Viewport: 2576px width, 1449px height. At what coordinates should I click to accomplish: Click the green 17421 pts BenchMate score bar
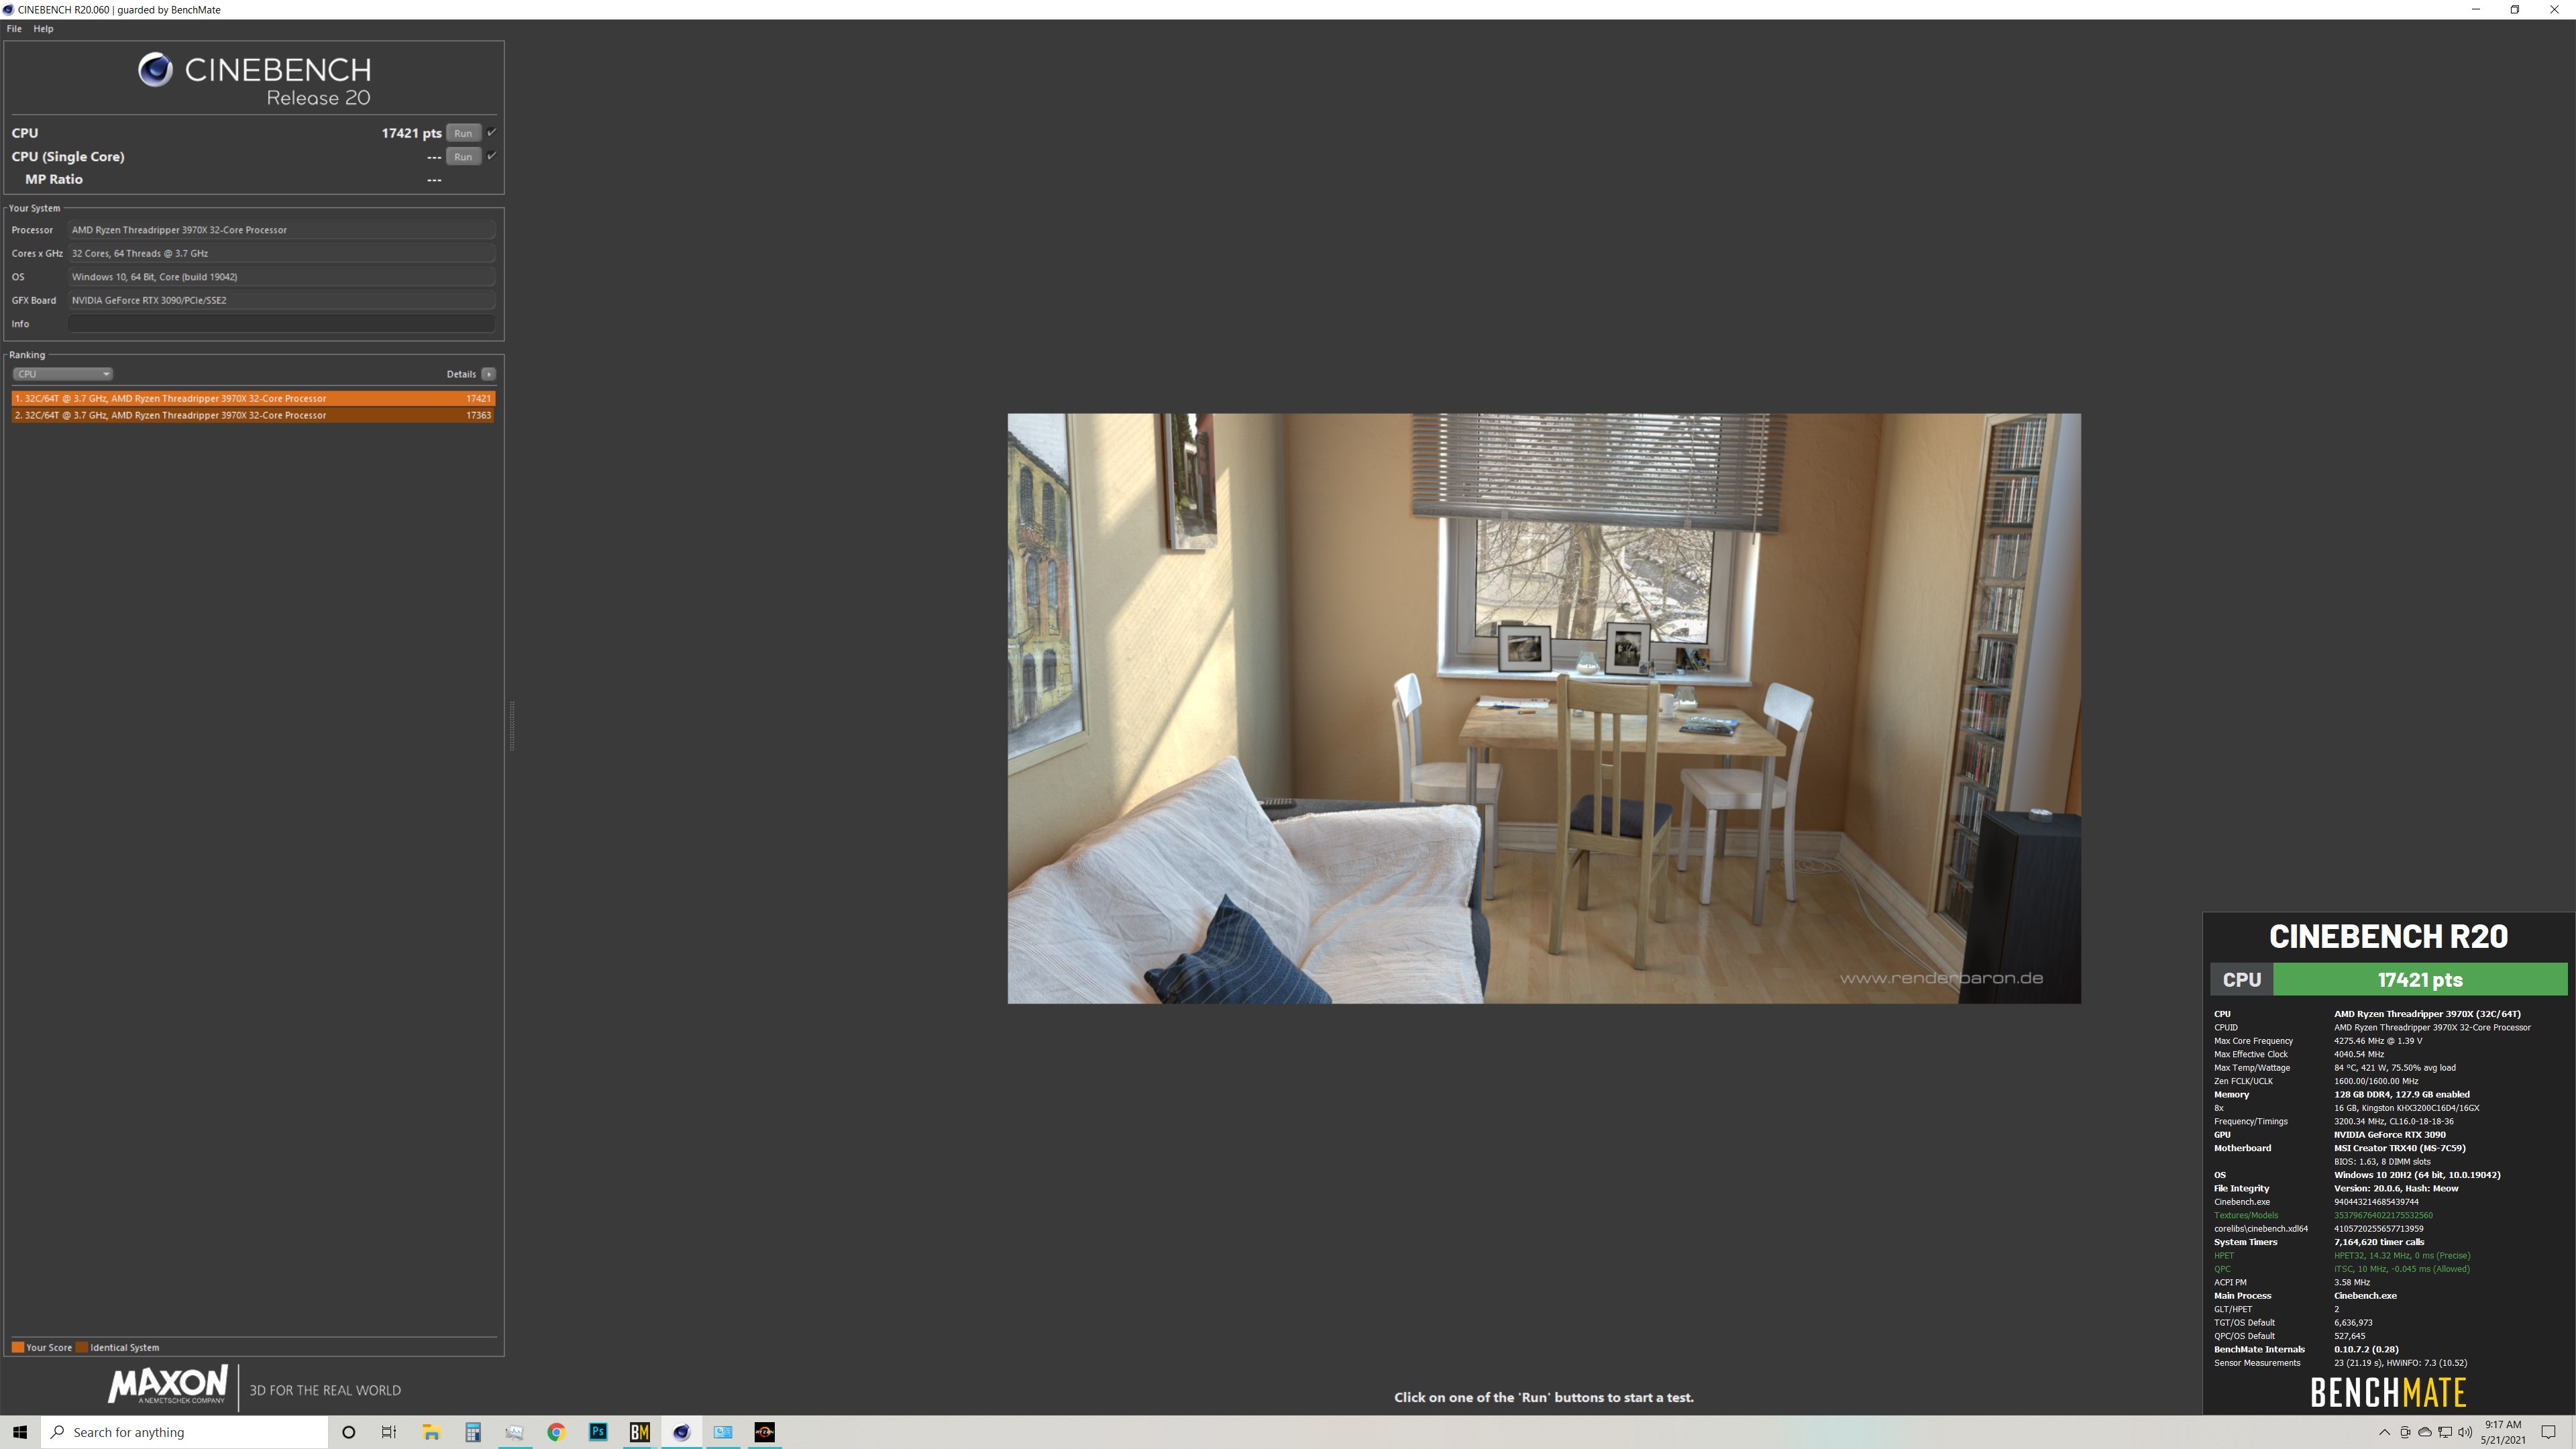click(2420, 979)
